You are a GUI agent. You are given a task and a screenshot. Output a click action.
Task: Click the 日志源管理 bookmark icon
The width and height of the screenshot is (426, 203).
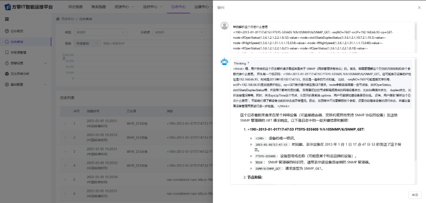click(x=7, y=52)
